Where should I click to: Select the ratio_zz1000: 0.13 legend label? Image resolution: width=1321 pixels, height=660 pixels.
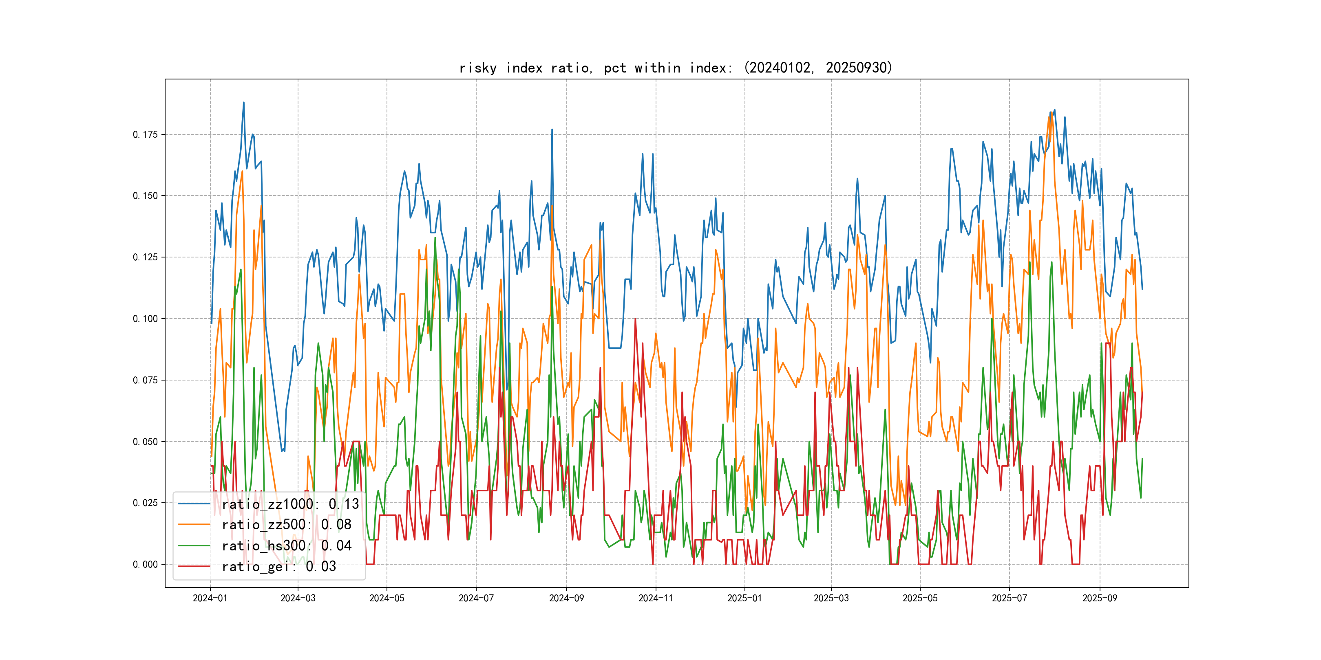pyautogui.click(x=290, y=504)
